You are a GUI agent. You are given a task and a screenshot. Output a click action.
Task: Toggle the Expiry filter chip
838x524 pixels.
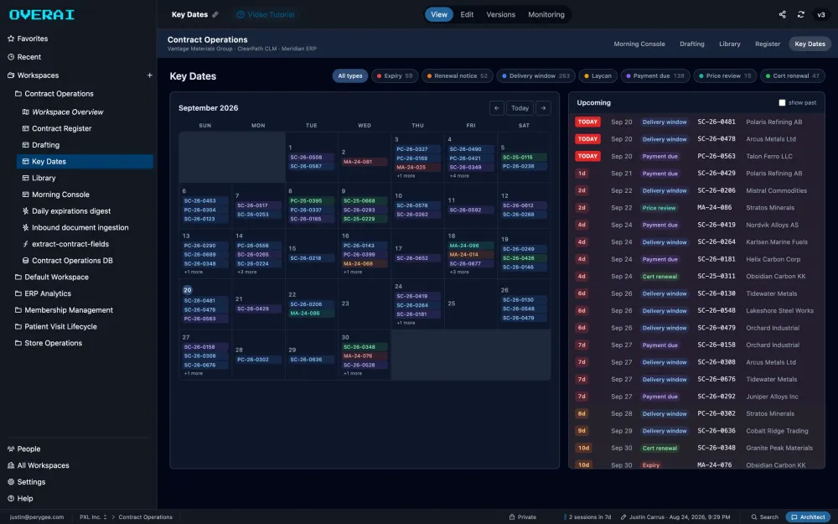click(x=395, y=76)
